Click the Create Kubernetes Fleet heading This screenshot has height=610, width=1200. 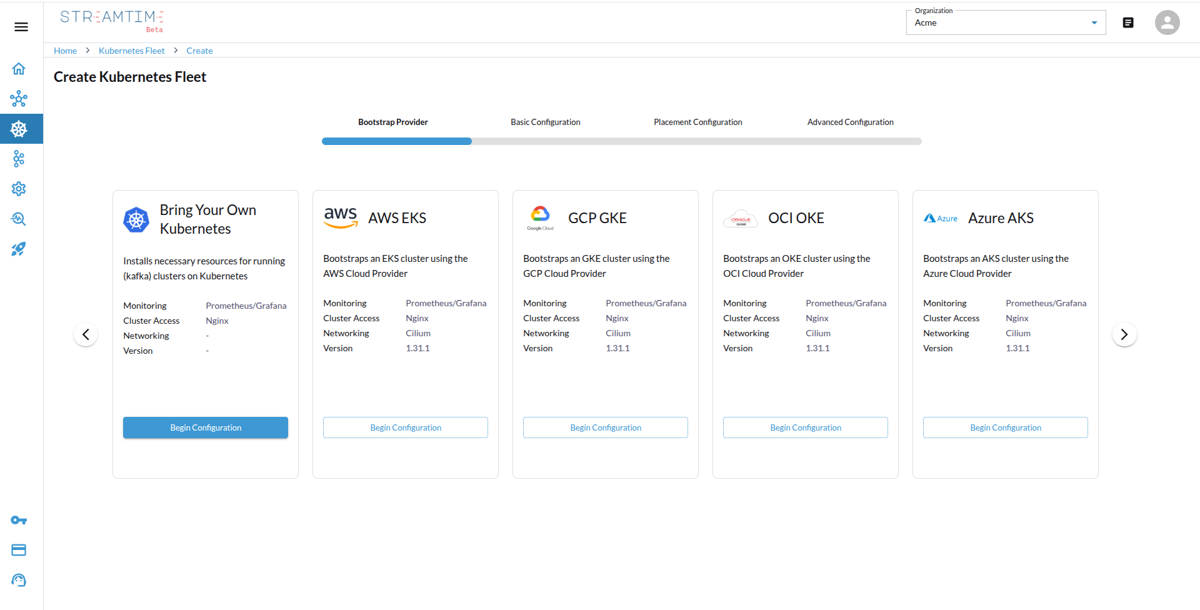[x=130, y=77]
